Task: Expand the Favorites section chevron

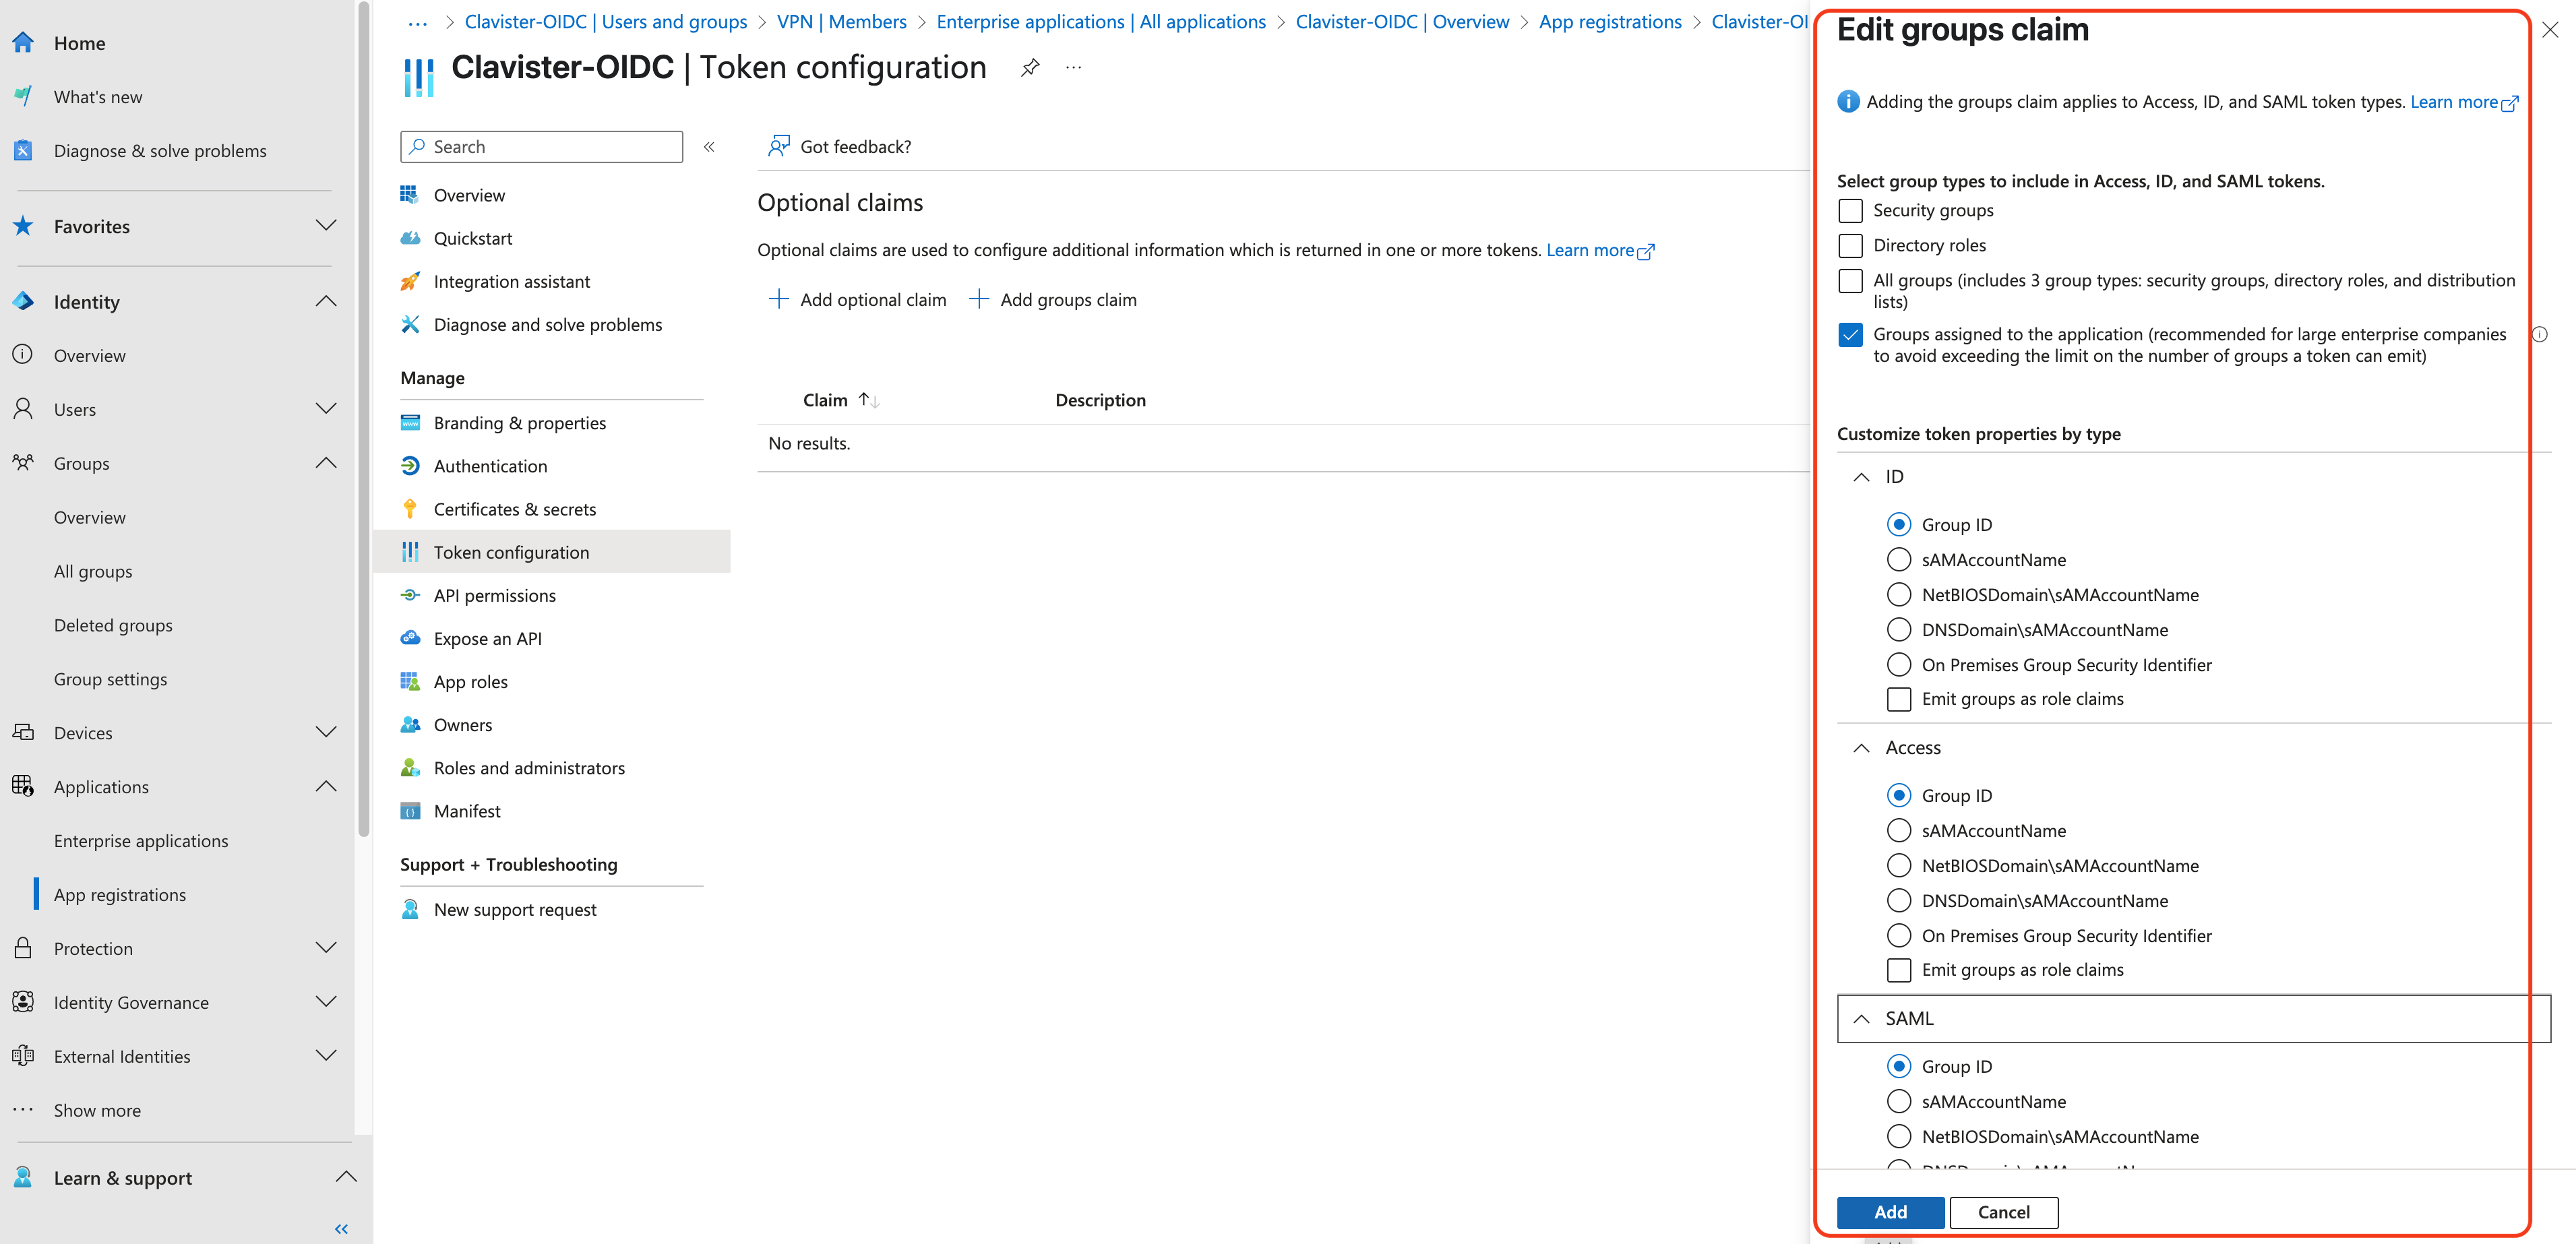Action: tap(326, 225)
